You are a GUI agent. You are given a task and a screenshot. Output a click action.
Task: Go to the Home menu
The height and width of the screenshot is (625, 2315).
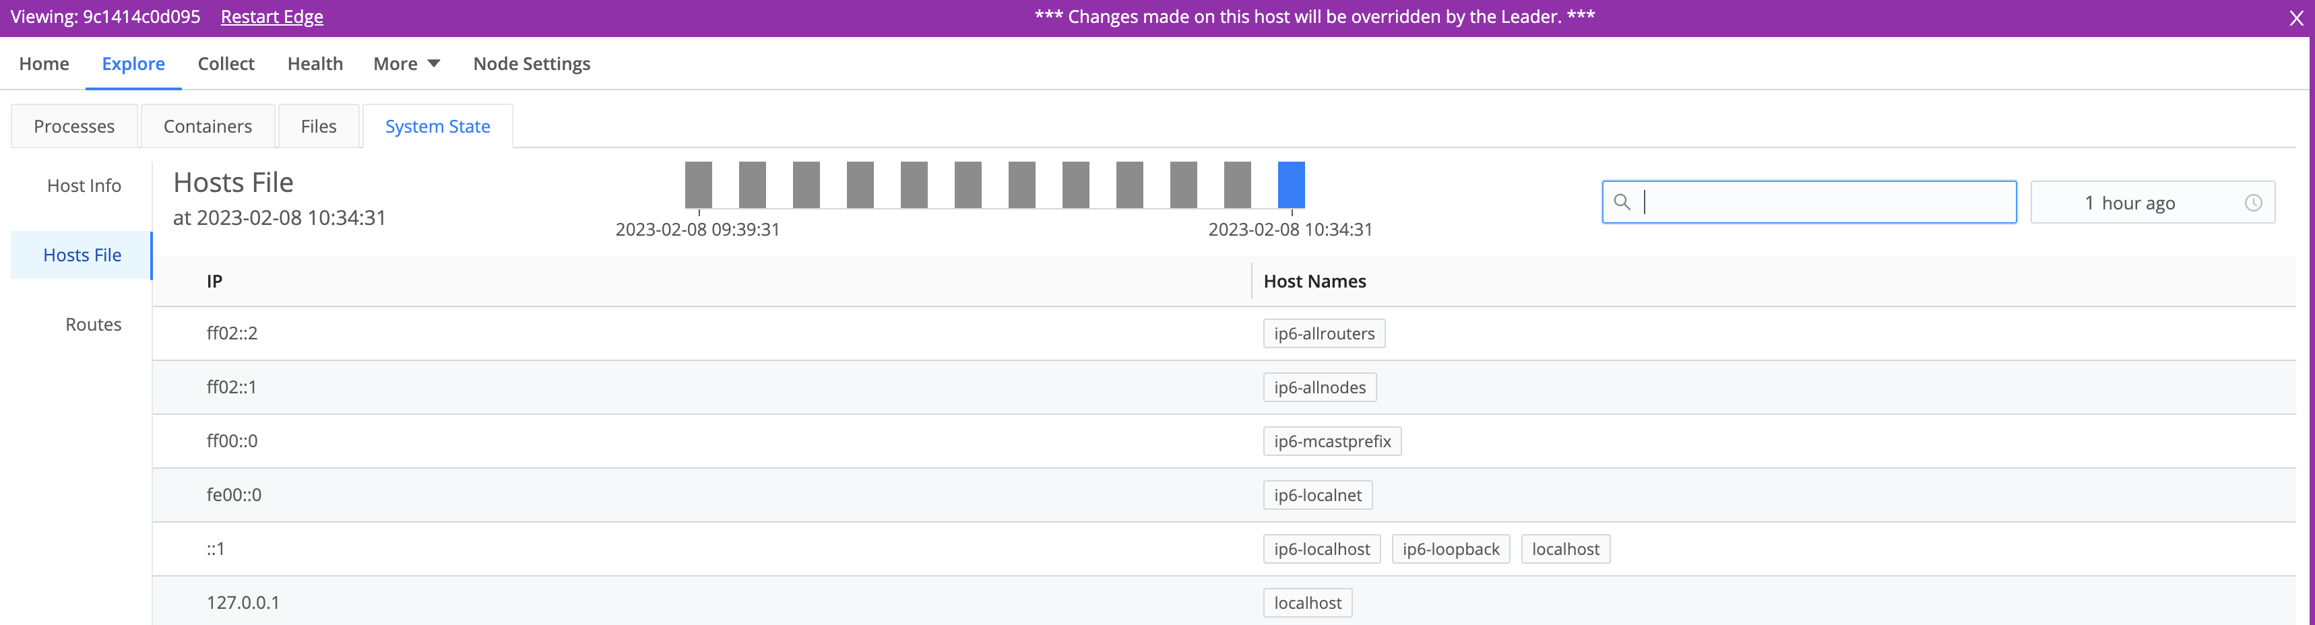click(x=44, y=64)
